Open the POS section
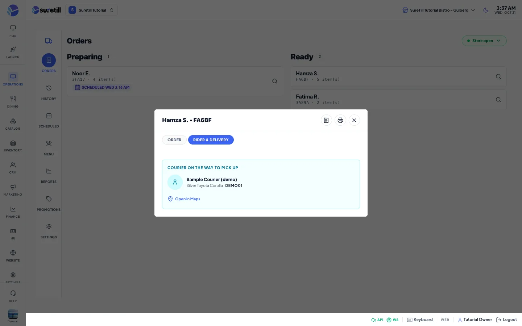522x326 pixels. point(13,31)
